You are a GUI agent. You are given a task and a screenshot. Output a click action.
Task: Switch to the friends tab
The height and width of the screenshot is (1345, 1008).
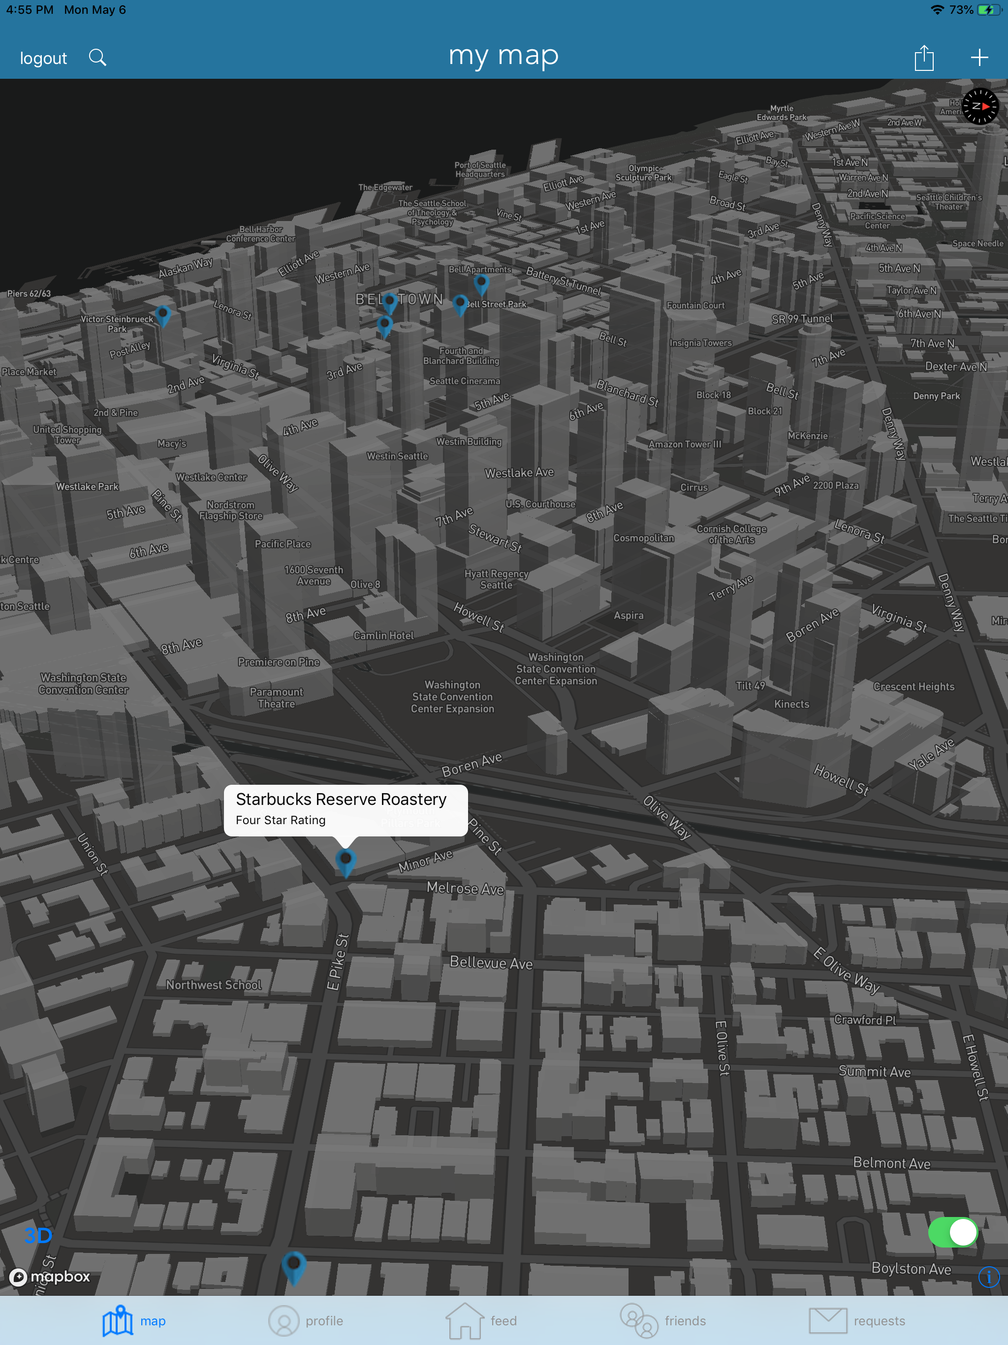[662, 1321]
